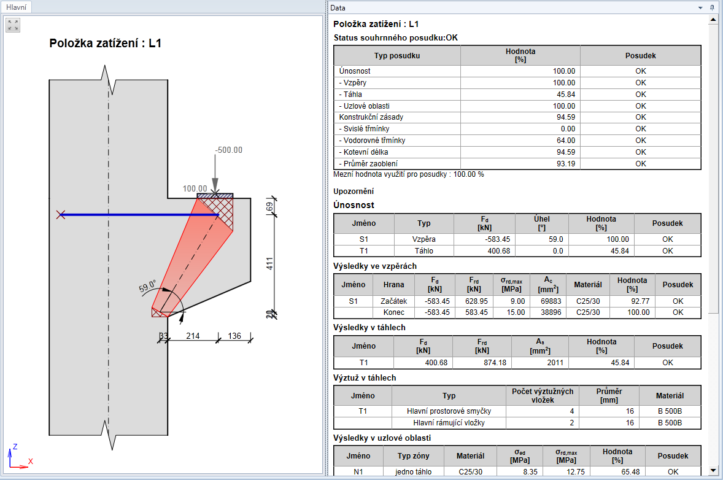Click Hlavní prostorové smyčky cell
The height and width of the screenshot is (480, 723).
click(x=449, y=411)
